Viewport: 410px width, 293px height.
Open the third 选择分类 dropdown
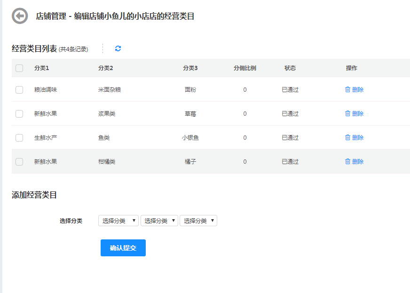(198, 221)
